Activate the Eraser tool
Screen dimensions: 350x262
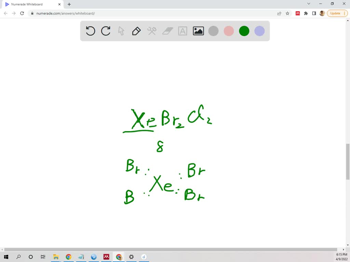click(167, 31)
